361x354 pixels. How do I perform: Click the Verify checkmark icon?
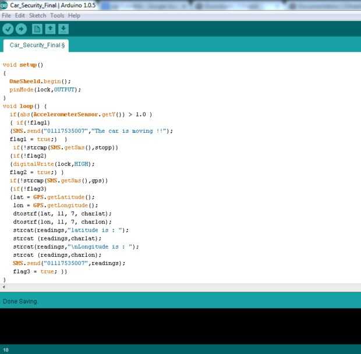point(8,29)
